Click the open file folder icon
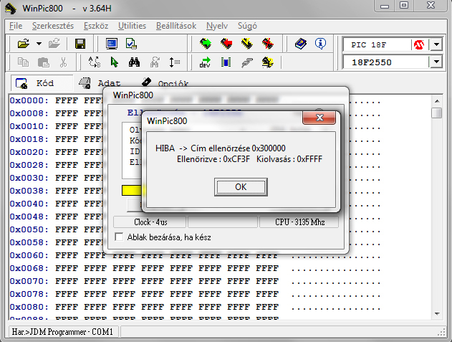This screenshot has height=342, width=452. 24,44
